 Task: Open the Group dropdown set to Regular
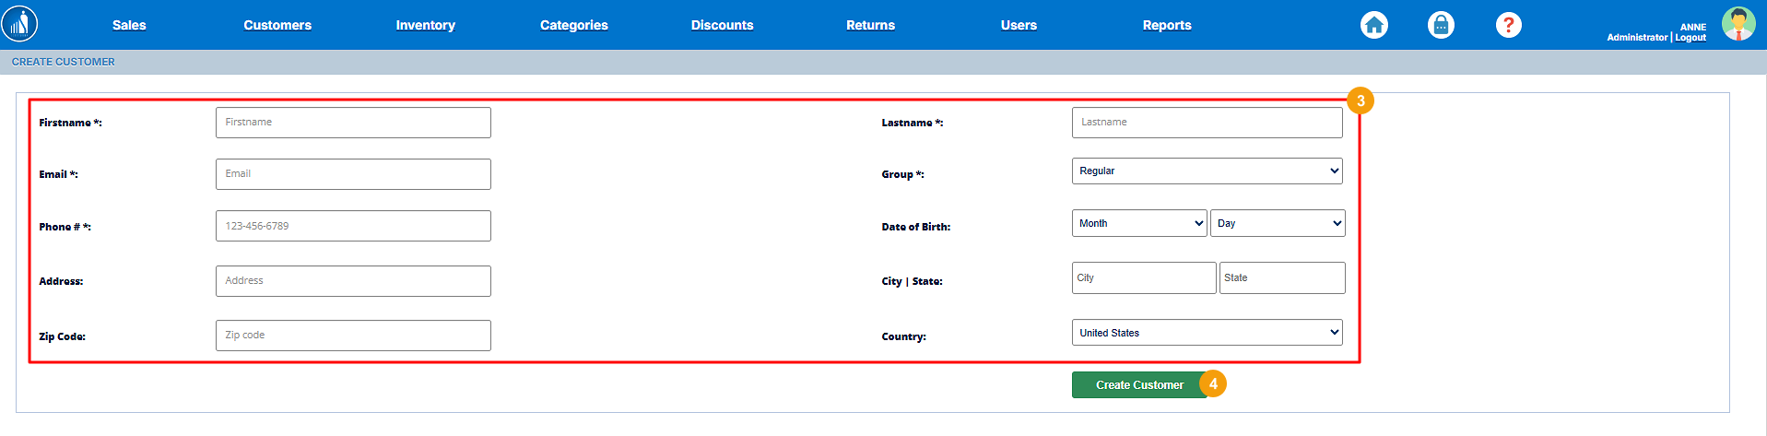point(1207,171)
